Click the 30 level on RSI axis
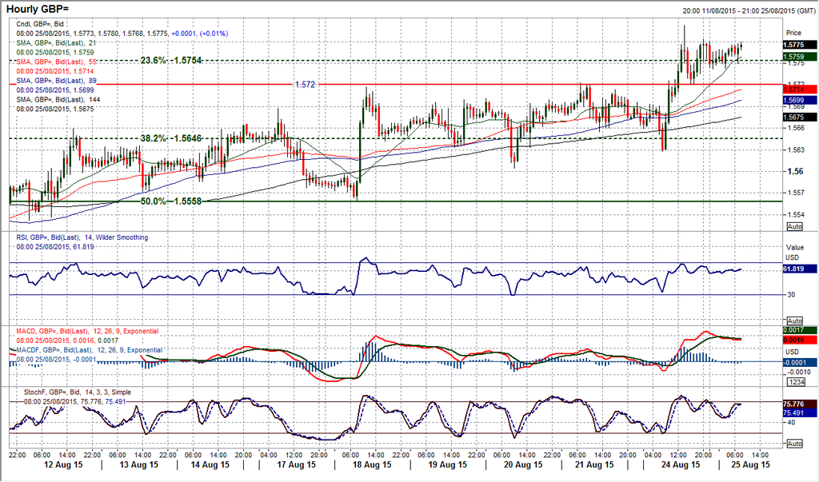Image resolution: width=819 pixels, height=482 pixels. (791, 294)
